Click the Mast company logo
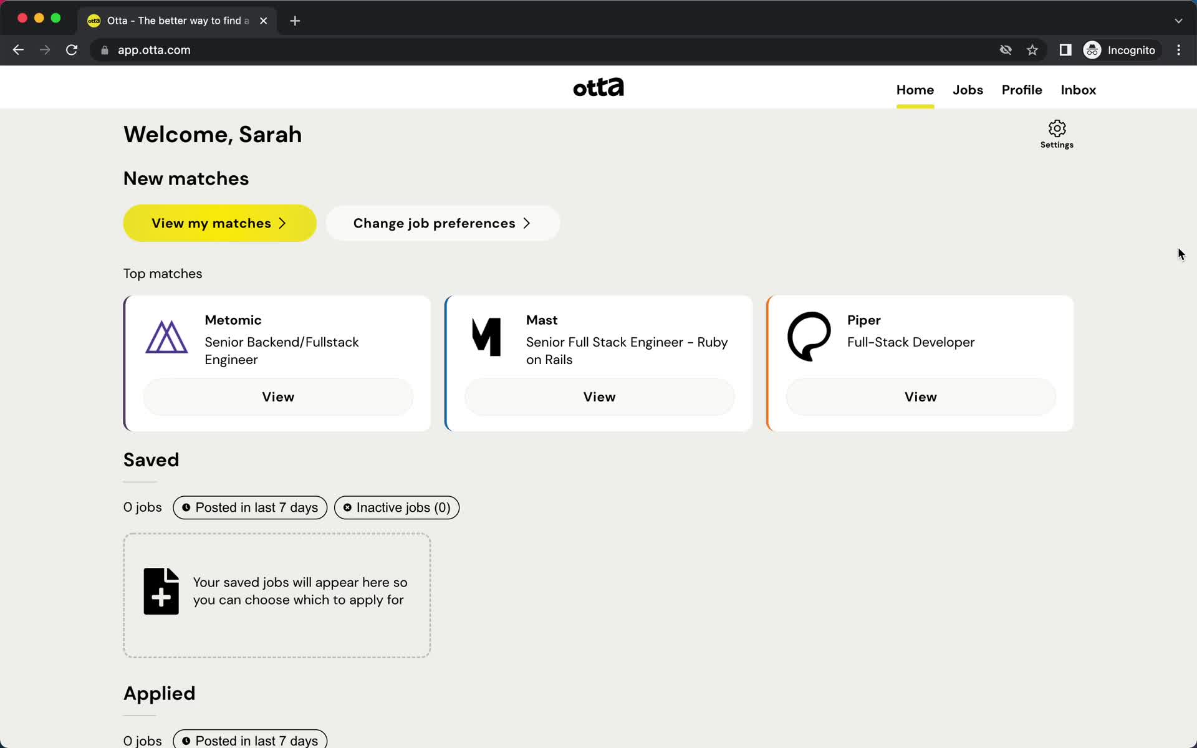Viewport: 1197px width, 748px height. (x=487, y=337)
